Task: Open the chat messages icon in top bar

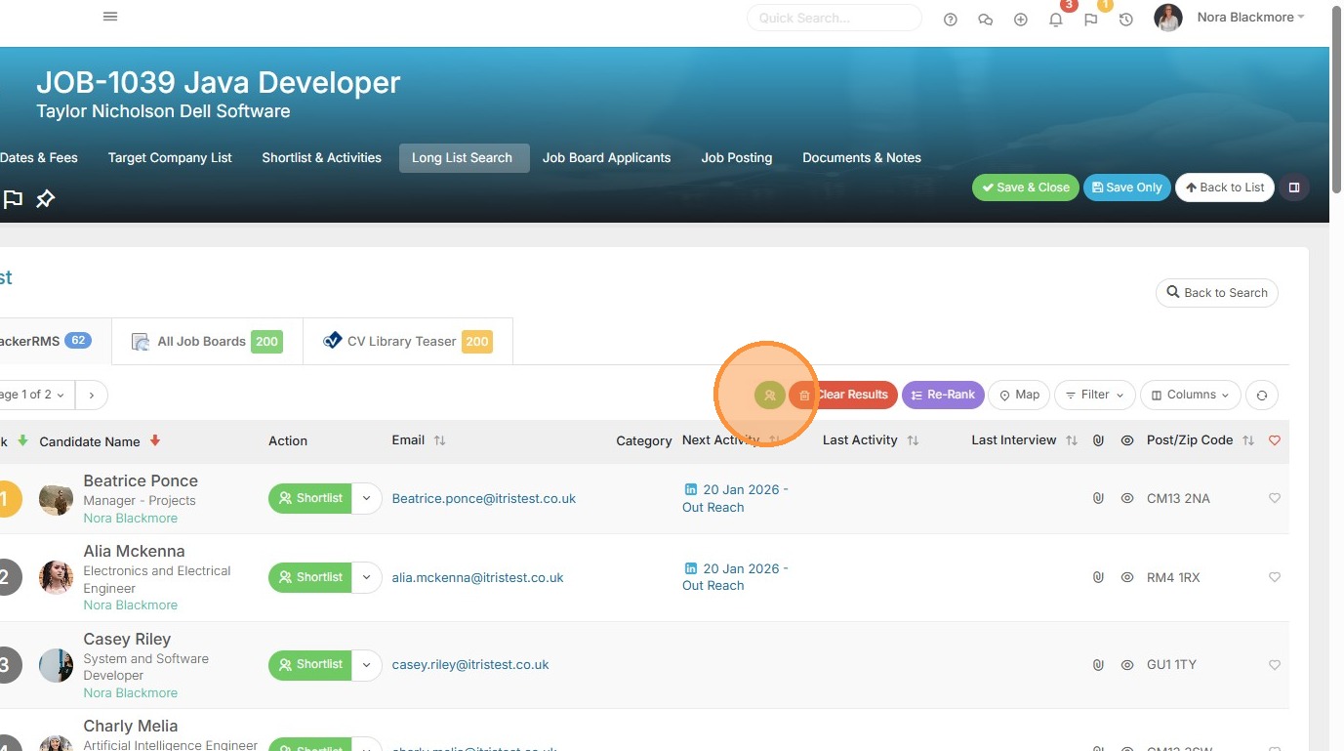Action: (x=986, y=20)
